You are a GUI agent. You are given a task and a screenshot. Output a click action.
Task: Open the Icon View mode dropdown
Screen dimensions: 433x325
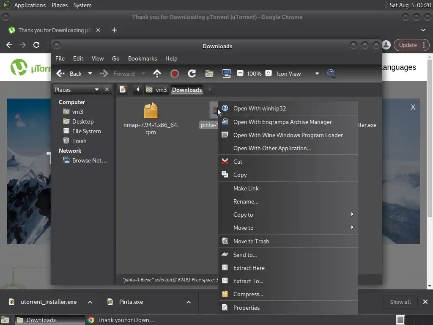[298, 74]
